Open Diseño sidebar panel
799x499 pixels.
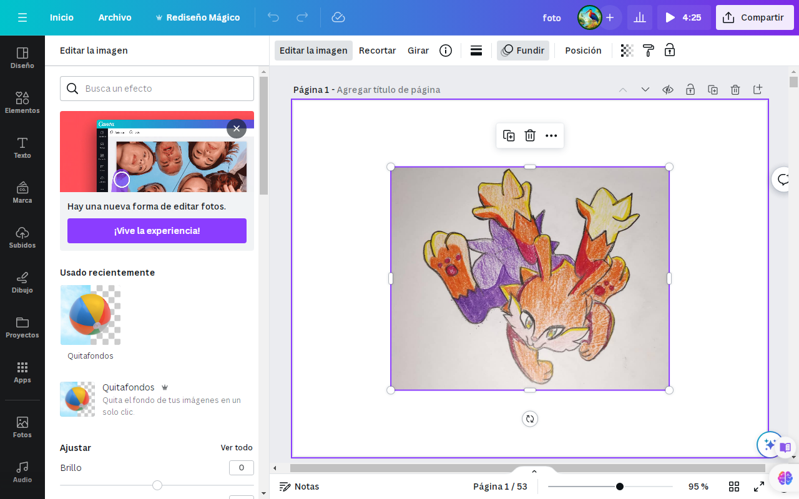tap(22, 57)
